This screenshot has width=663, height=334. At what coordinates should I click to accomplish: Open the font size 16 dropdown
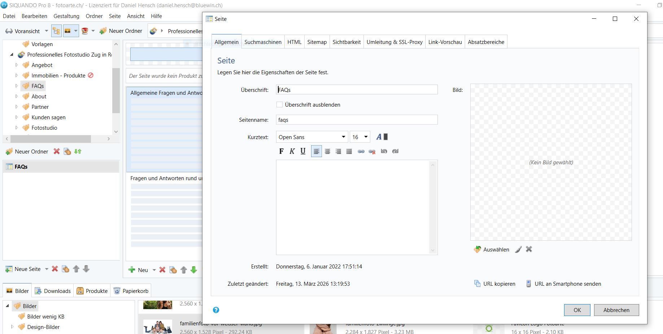point(360,137)
